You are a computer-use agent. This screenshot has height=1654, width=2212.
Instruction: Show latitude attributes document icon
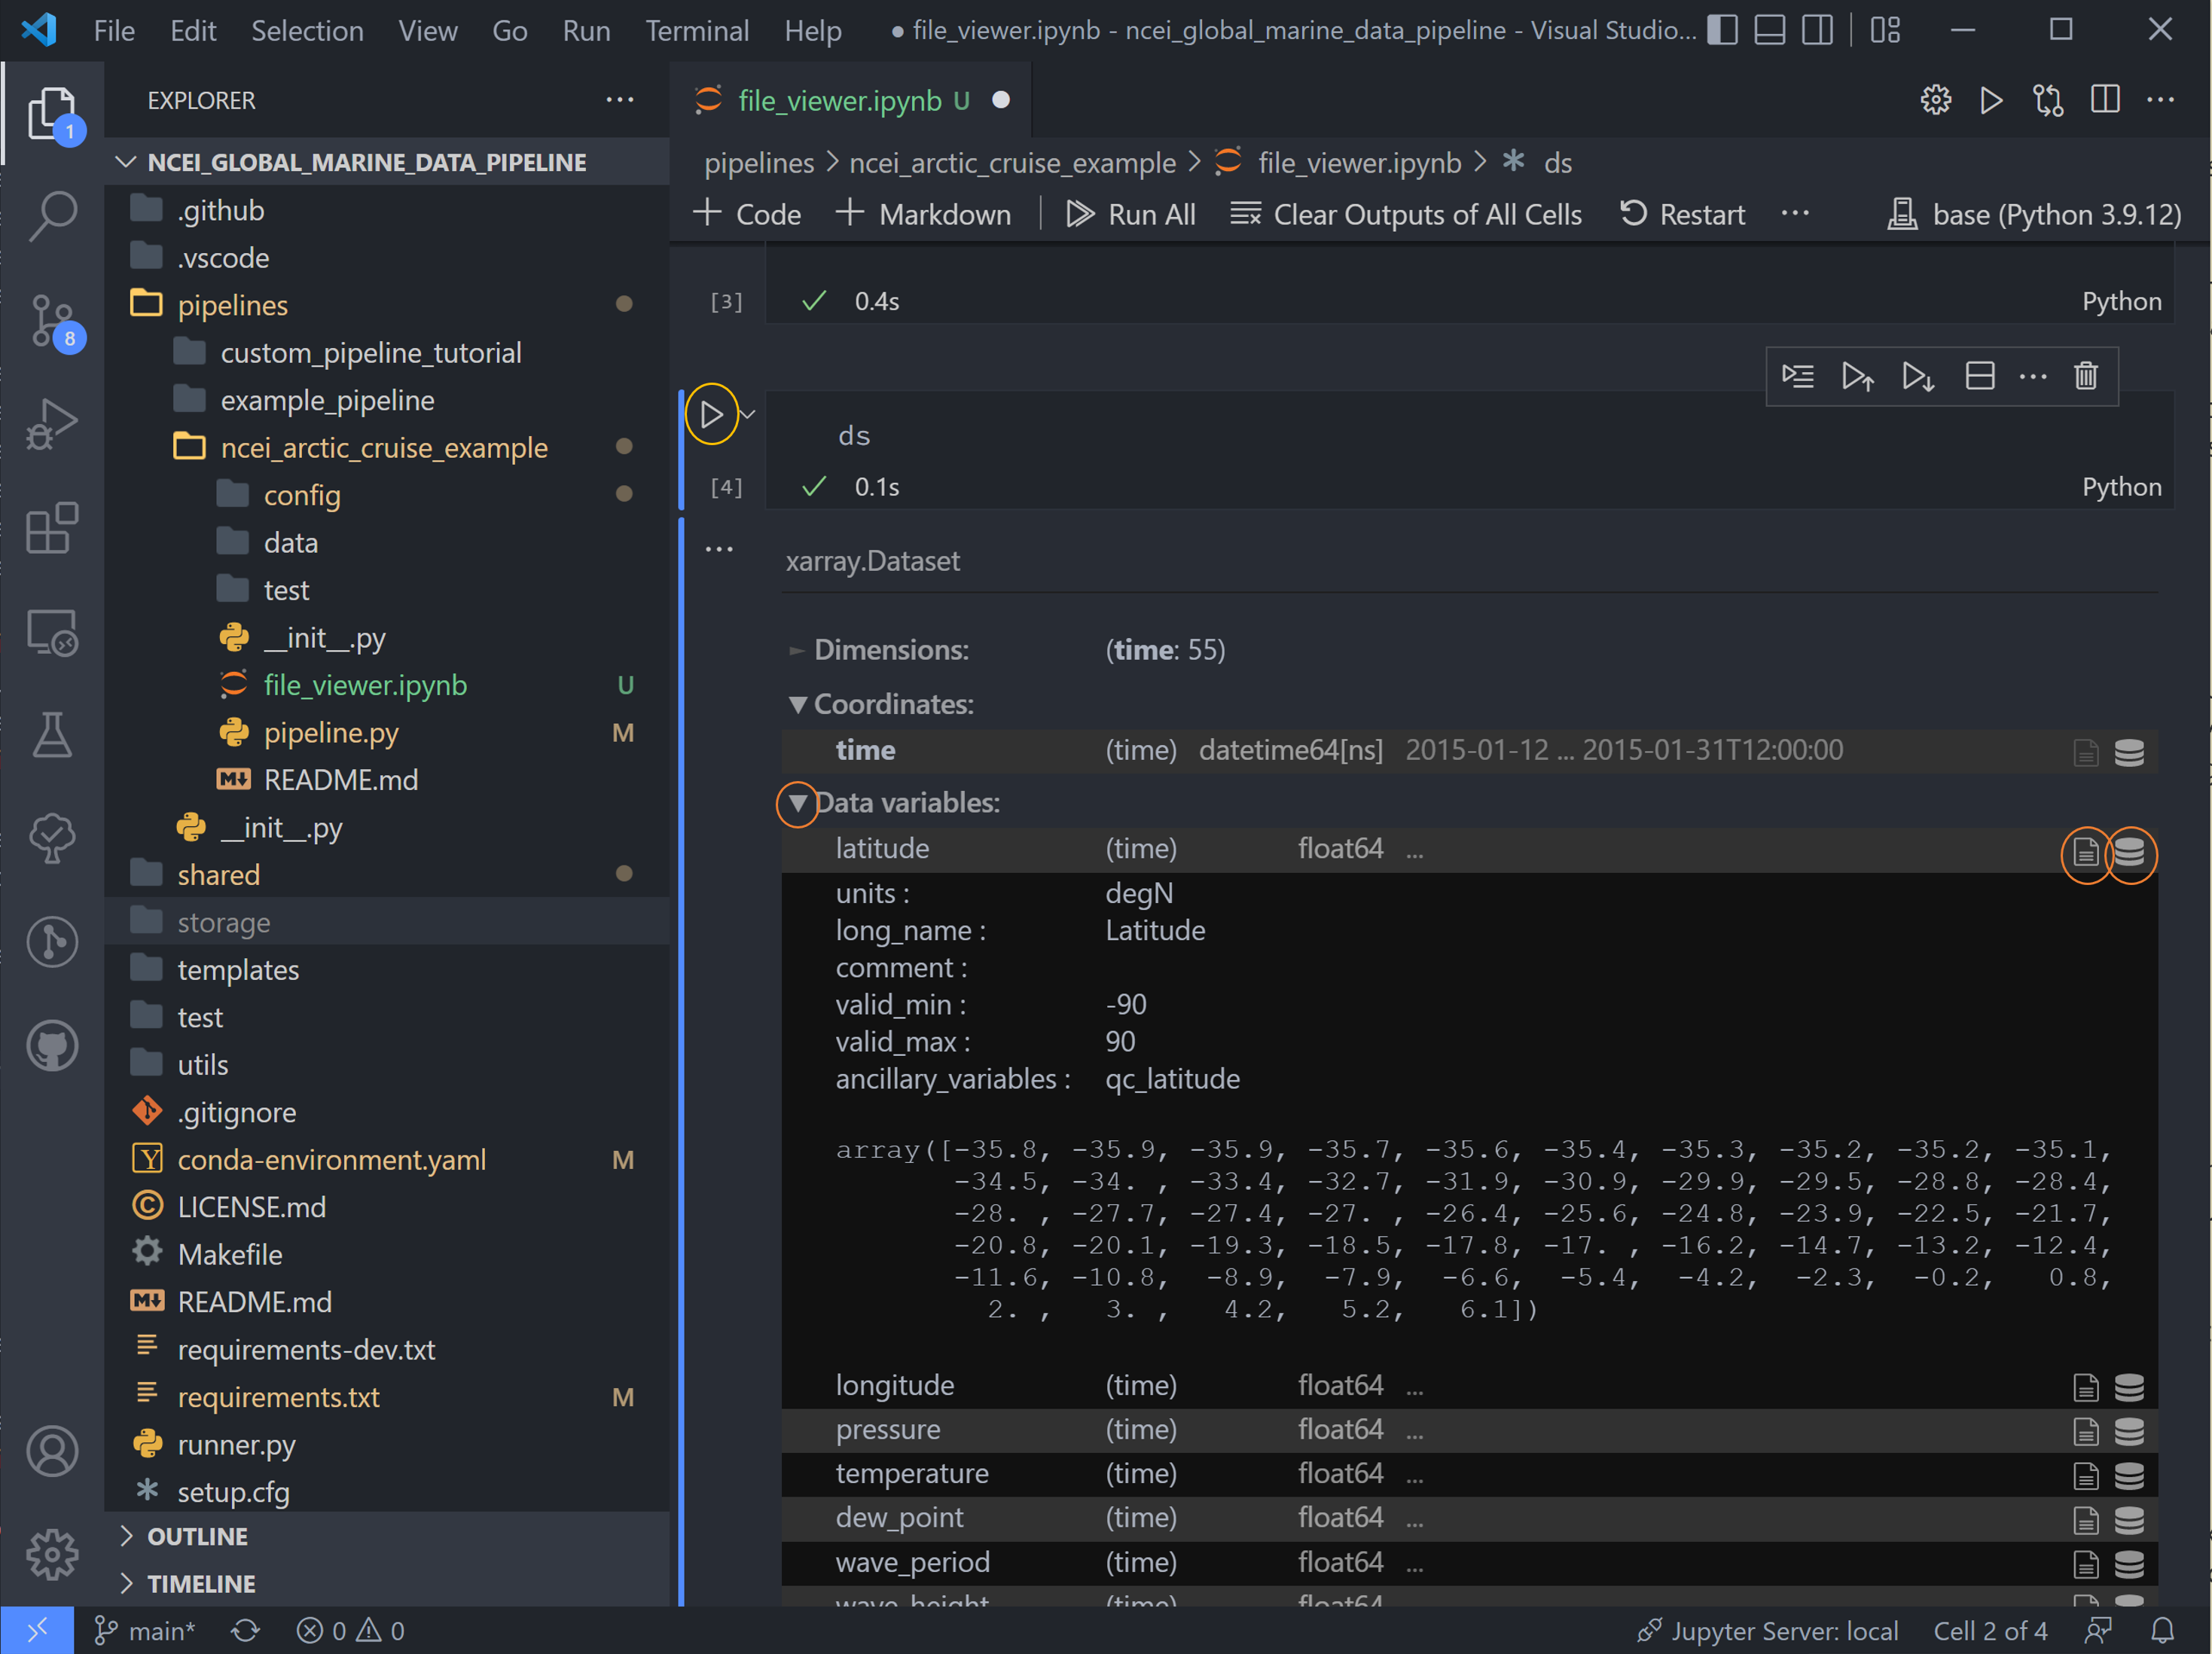tap(2086, 852)
